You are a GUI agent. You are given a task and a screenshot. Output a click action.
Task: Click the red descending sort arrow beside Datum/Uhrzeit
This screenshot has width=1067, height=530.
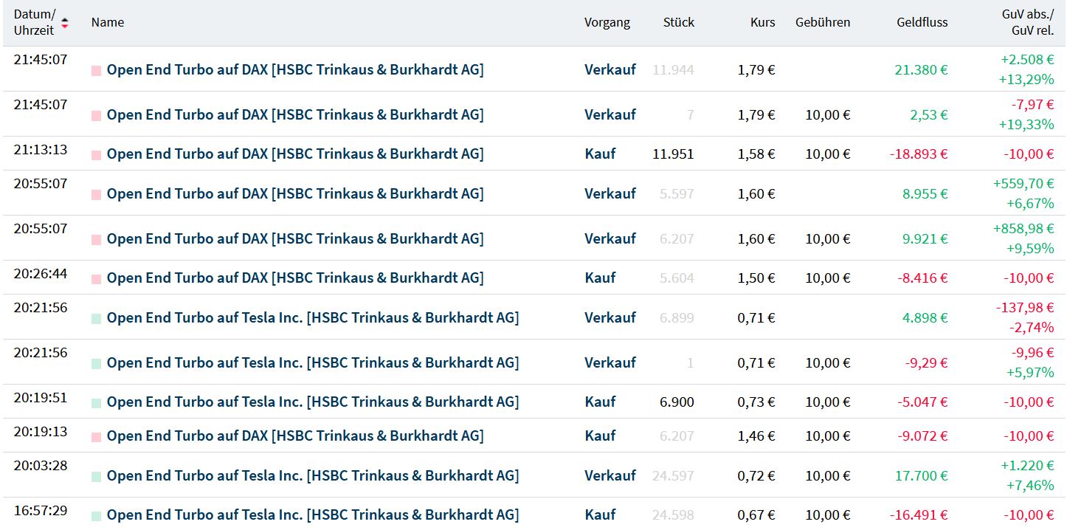click(65, 27)
